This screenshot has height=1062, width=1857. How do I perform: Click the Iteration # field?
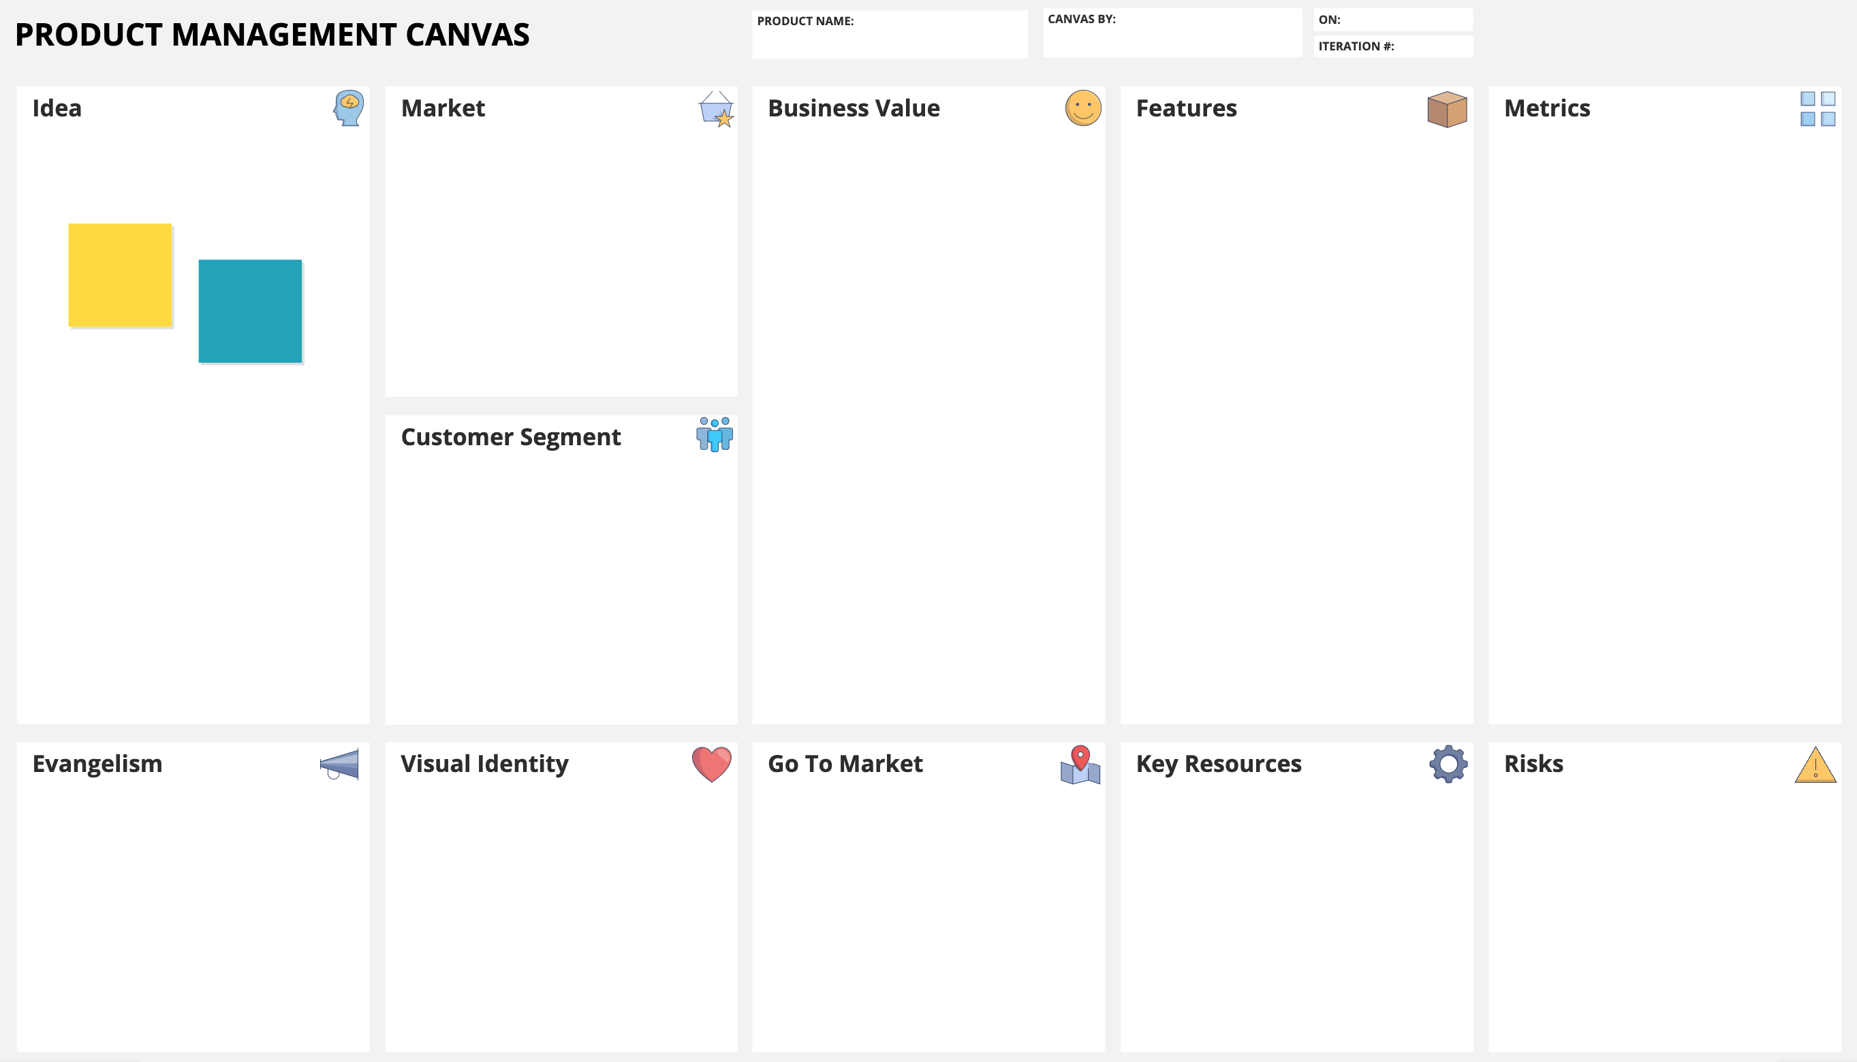point(1392,47)
